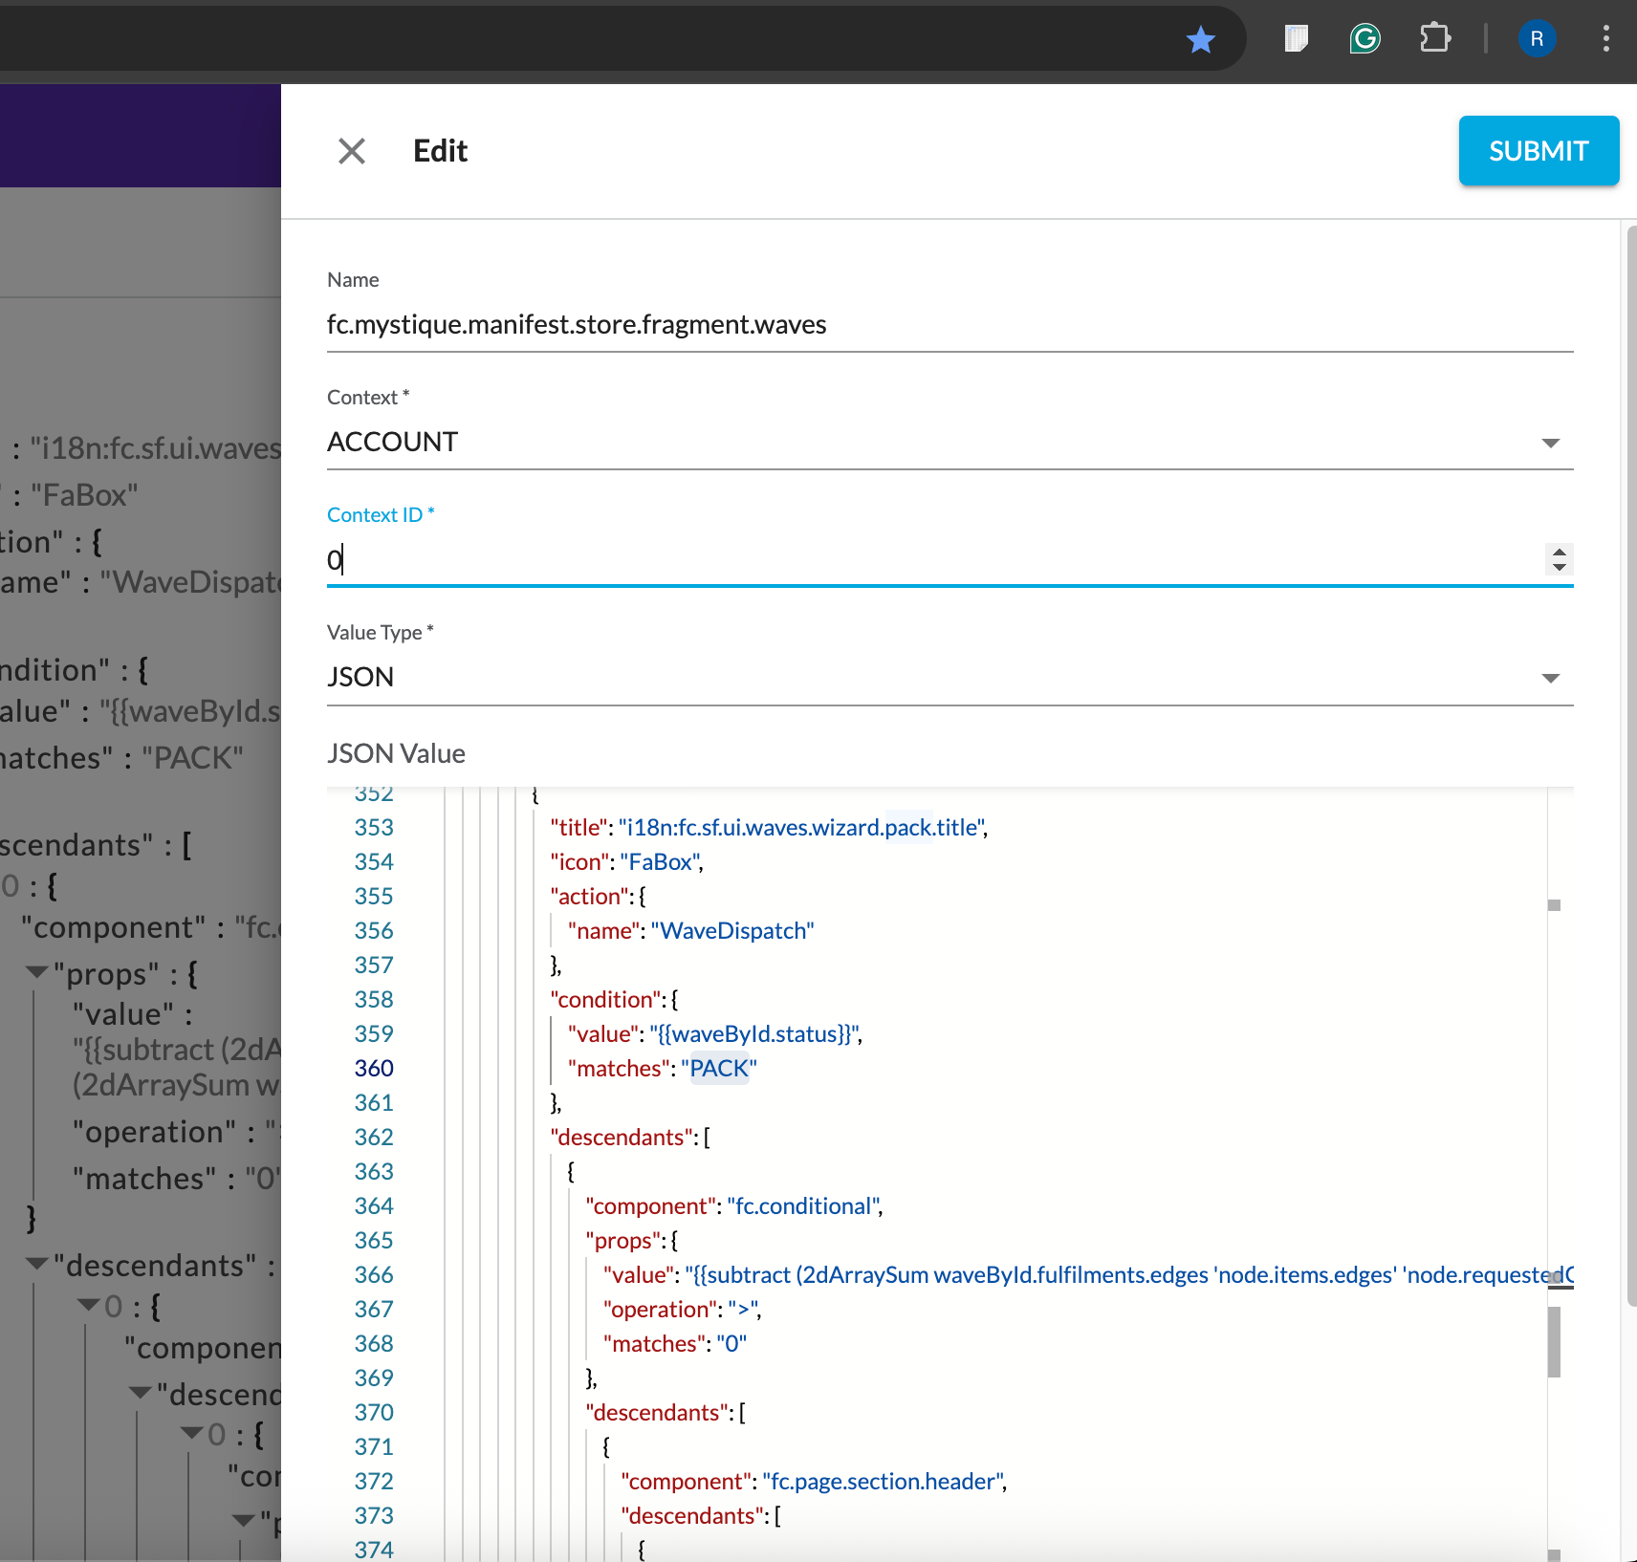Collapse the "props" node in tree

click(38, 972)
